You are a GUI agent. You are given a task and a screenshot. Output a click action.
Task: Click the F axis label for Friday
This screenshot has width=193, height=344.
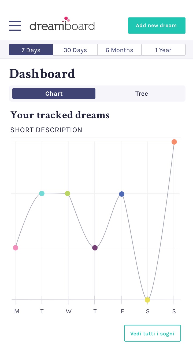[122, 311]
